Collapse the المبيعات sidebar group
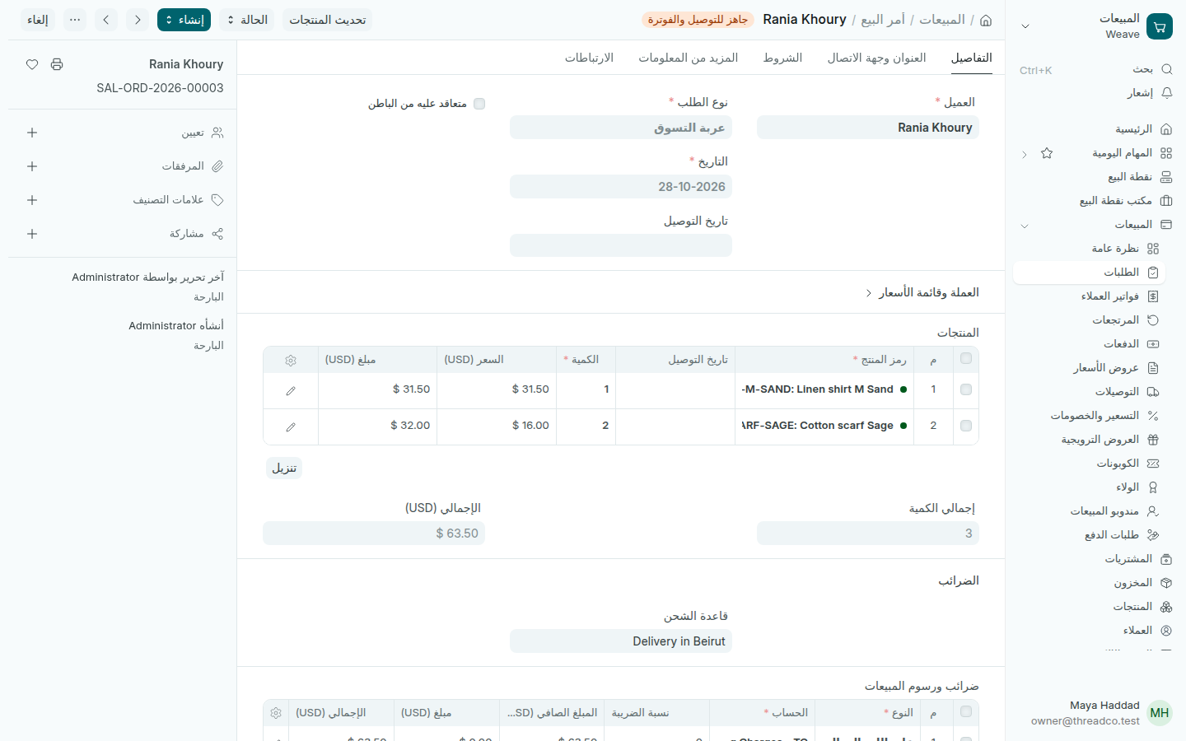The image size is (1186, 741). click(1025, 225)
